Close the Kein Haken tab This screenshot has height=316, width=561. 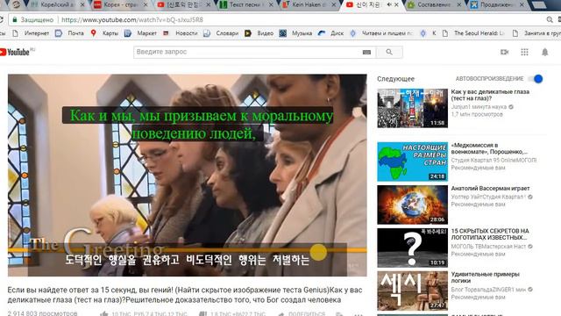(x=333, y=4)
